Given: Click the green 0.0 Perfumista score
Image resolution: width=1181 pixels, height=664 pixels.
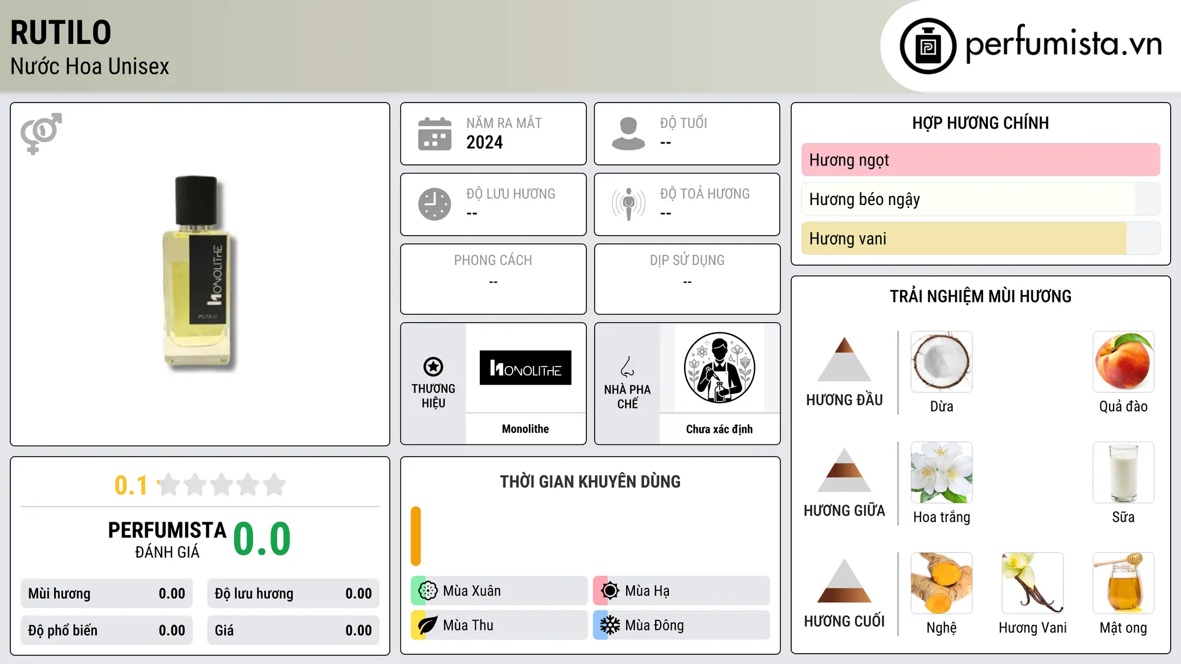Looking at the screenshot, I should [262, 539].
